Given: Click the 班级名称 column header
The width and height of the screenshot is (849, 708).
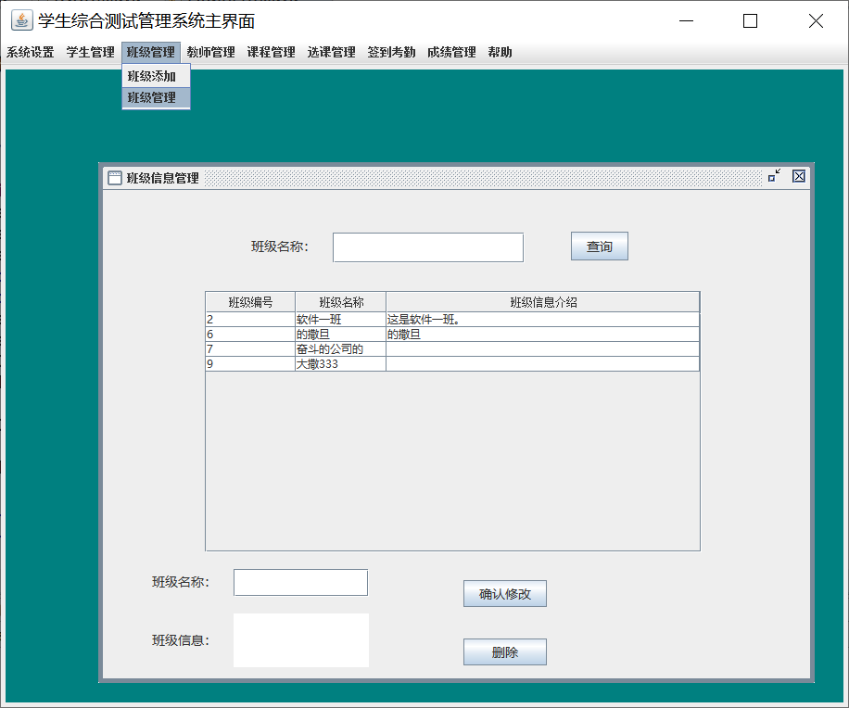Looking at the screenshot, I should (340, 302).
